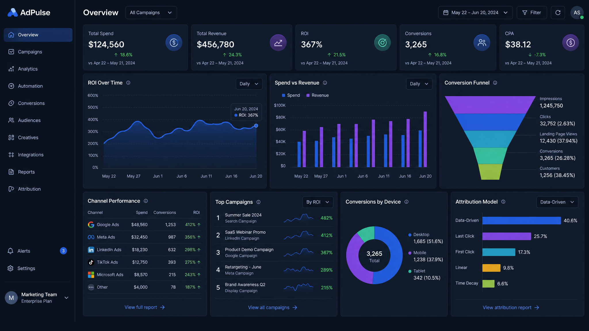
Task: Click the Filter button
Action: click(531, 13)
